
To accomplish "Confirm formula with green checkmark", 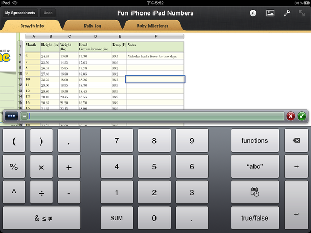I will [x=302, y=116].
